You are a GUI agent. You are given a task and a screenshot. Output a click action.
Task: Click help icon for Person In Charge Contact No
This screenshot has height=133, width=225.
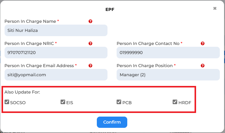[202, 43]
